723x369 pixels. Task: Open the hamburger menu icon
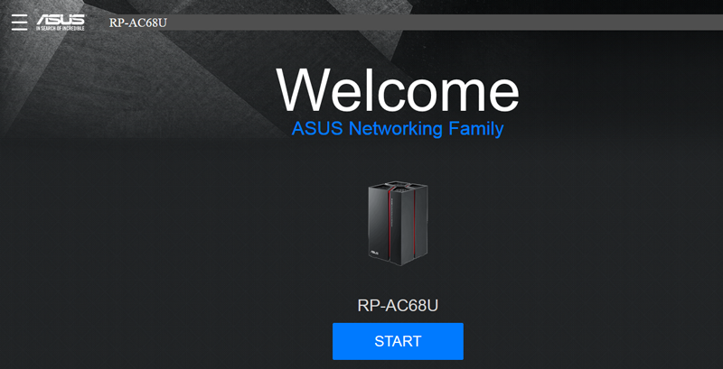click(x=19, y=22)
